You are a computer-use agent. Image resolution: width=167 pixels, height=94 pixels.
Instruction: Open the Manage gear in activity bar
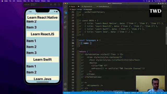click(65, 89)
